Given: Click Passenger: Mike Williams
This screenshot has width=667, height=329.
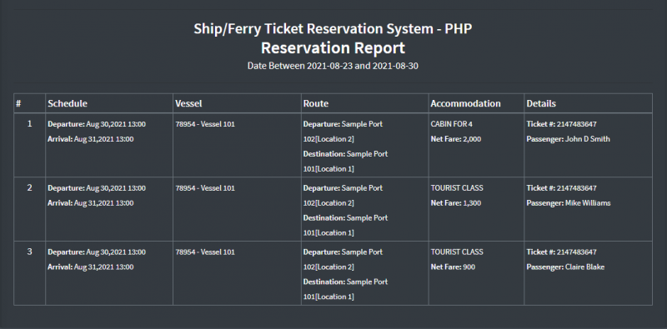Looking at the screenshot, I should point(569,202).
